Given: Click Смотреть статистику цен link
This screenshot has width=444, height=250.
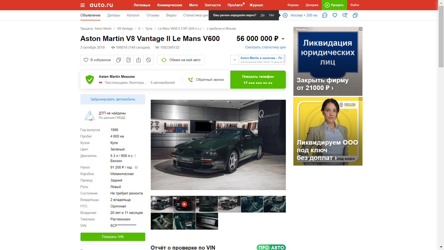Looking at the screenshot, I should [265, 47].
